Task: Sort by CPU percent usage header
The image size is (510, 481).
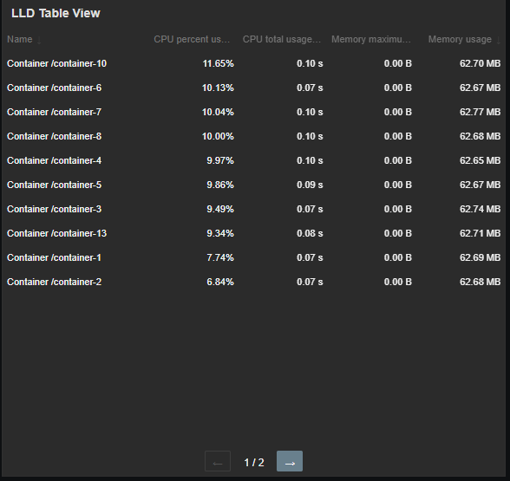Action: [192, 39]
